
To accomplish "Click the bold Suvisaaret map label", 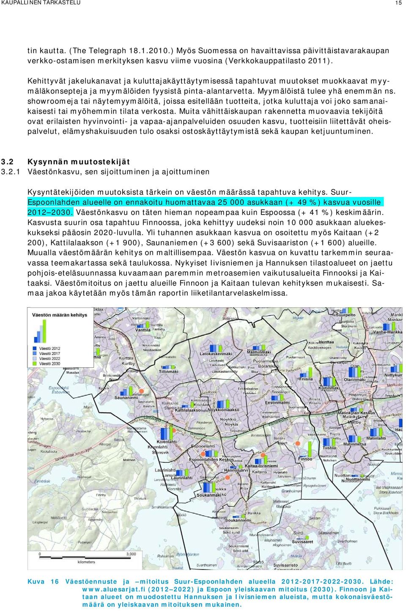I will (x=302, y=542).
